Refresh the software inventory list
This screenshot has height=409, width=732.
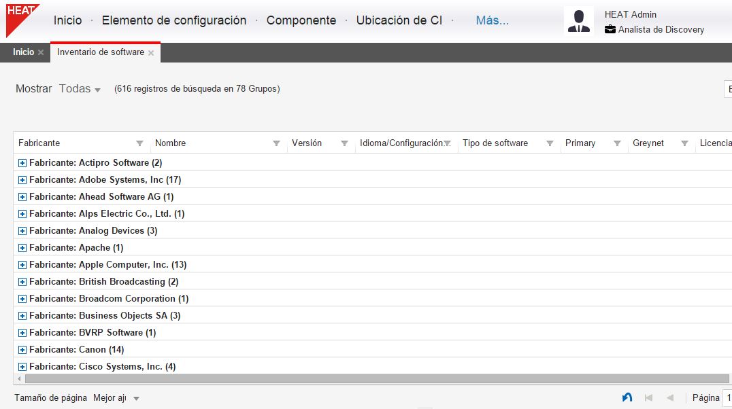[627, 397]
